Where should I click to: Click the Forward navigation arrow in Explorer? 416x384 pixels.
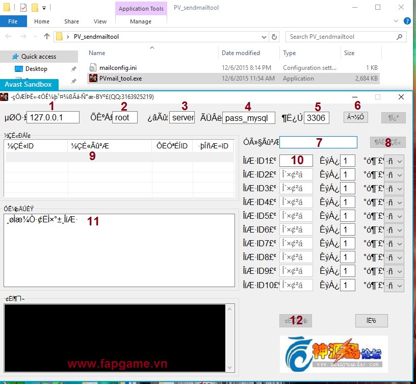click(23, 36)
